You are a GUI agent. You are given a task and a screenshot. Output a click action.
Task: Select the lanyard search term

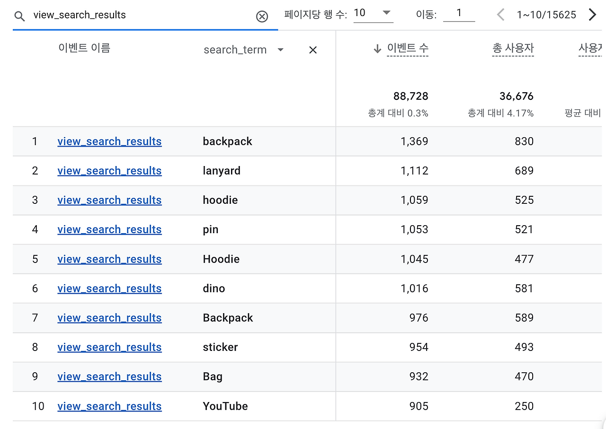point(222,171)
